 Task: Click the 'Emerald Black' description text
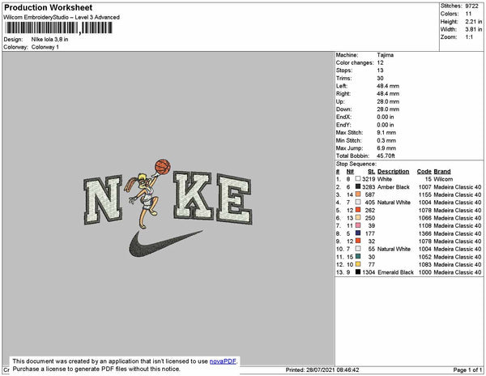click(395, 272)
